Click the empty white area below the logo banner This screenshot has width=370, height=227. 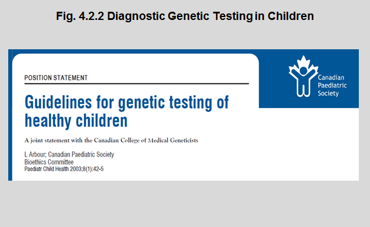pyautogui.click(x=306, y=144)
